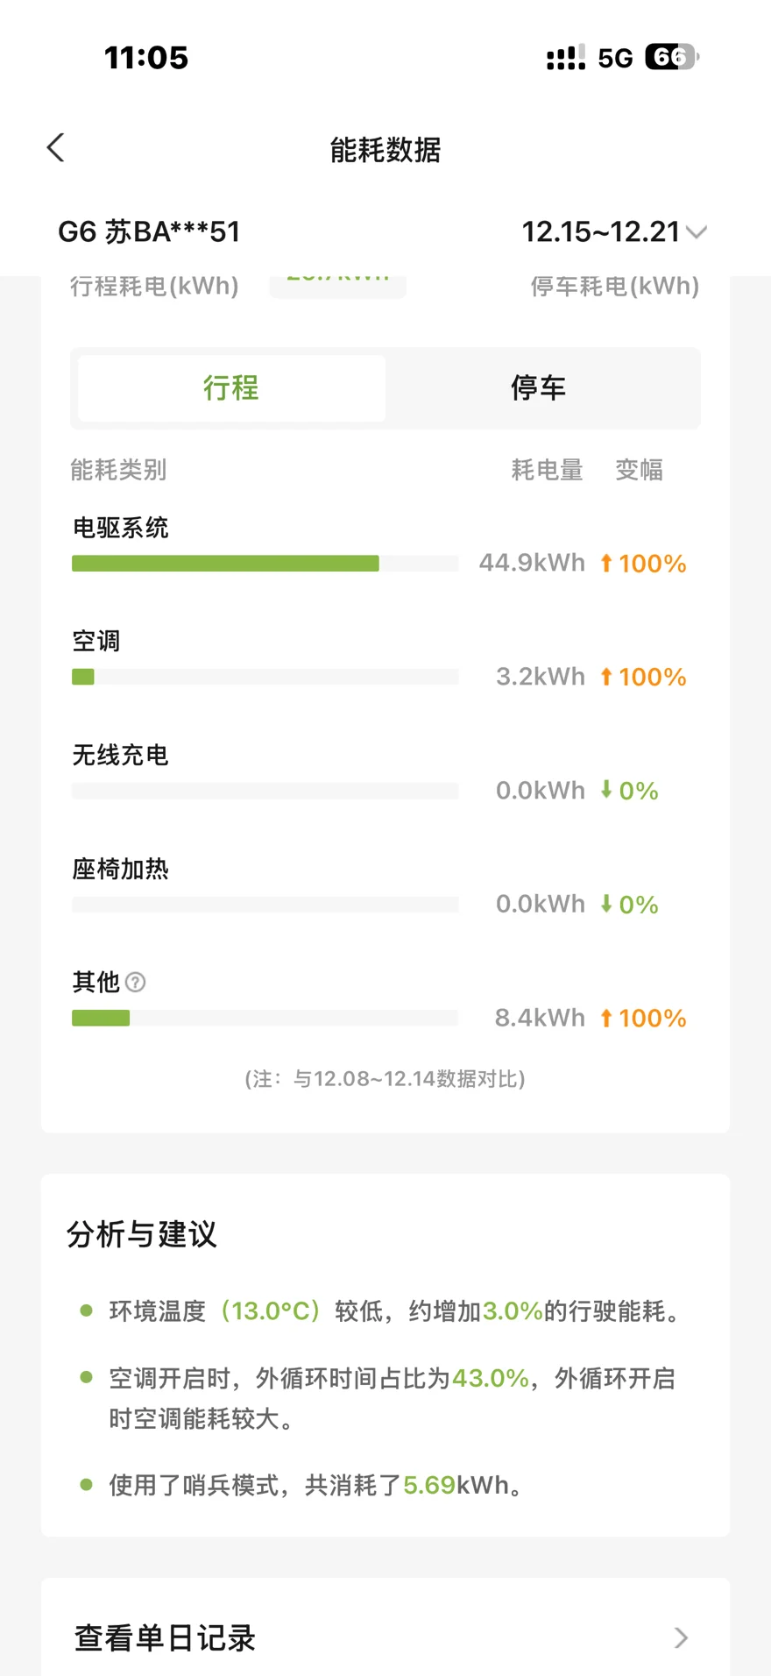Tap the 5.69 sentry mode consumption value
The width and height of the screenshot is (771, 1676).
[x=428, y=1485]
